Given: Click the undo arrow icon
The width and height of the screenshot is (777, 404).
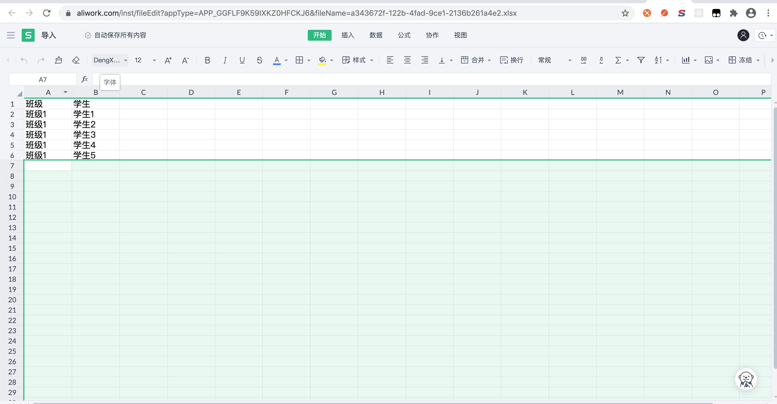Looking at the screenshot, I should [x=24, y=60].
